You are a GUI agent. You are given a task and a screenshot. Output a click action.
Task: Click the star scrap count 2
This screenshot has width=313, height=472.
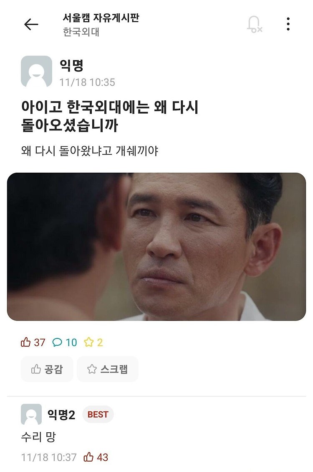click(93, 342)
